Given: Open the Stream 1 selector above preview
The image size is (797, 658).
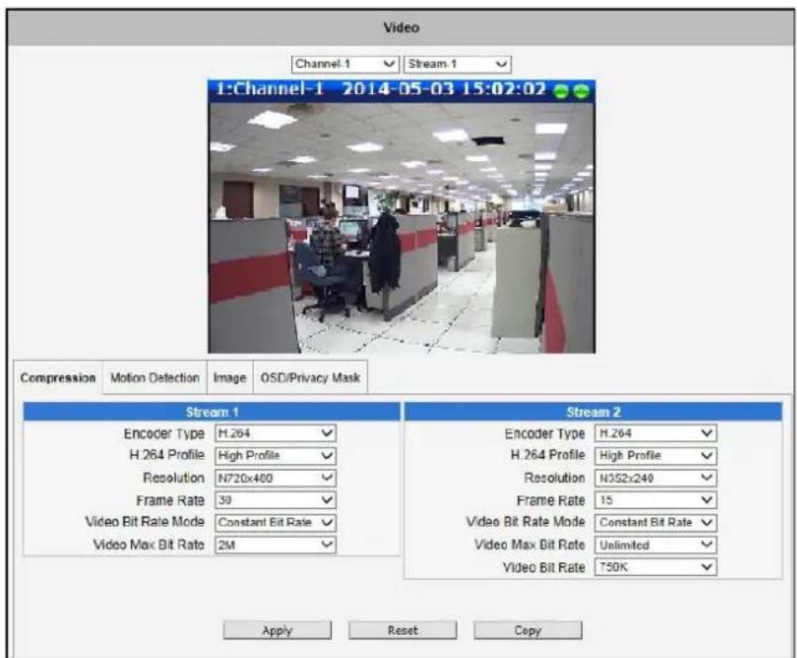Looking at the screenshot, I should [x=458, y=64].
